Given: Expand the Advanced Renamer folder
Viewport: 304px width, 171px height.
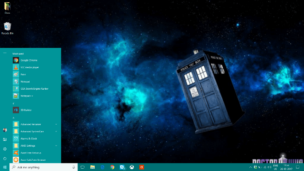Looking at the screenshot, I should tap(56, 124).
